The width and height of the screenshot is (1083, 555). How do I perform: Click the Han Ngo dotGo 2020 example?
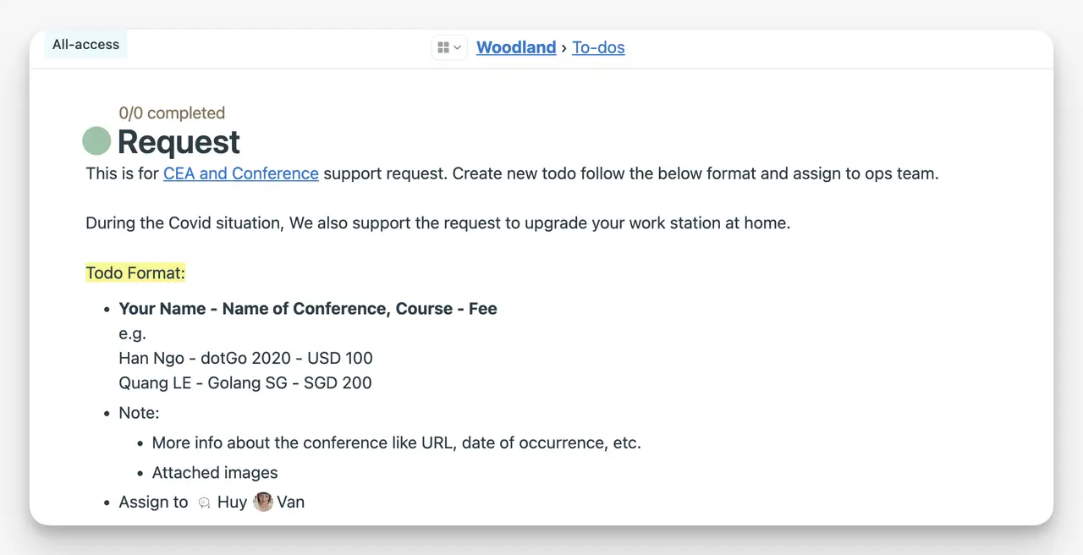point(245,358)
